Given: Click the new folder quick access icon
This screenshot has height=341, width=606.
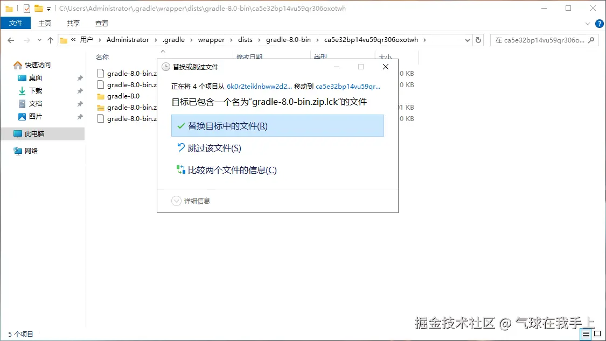Looking at the screenshot, I should [39, 8].
